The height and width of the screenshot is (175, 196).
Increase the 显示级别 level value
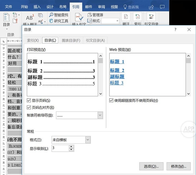pos(71,147)
